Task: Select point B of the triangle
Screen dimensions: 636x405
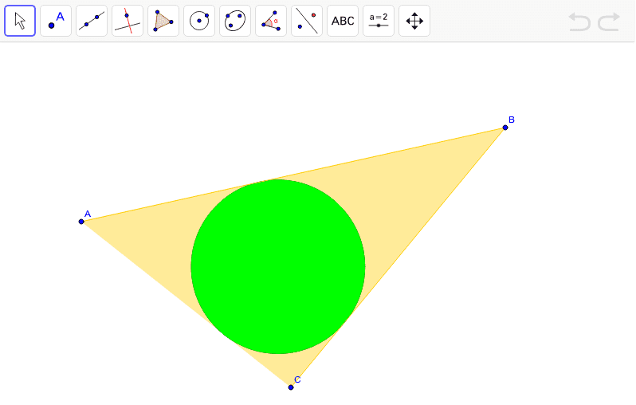Action: pyautogui.click(x=505, y=128)
